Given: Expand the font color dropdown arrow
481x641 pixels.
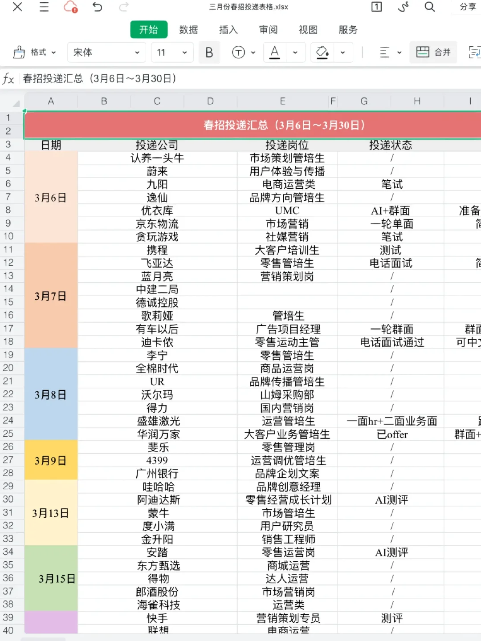Looking at the screenshot, I should point(295,53).
